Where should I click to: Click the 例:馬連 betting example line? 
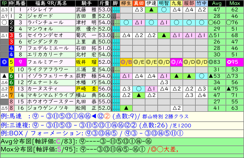(x=122, y=116)
